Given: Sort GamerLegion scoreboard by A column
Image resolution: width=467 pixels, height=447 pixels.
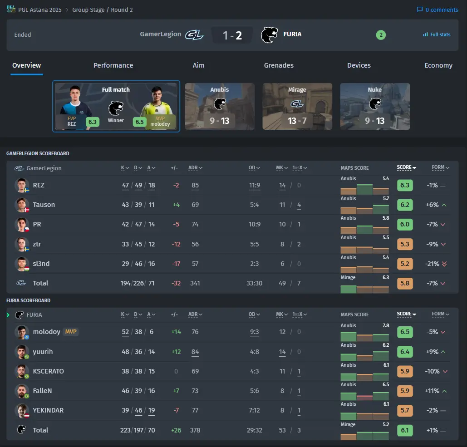Looking at the screenshot, I should [151, 168].
